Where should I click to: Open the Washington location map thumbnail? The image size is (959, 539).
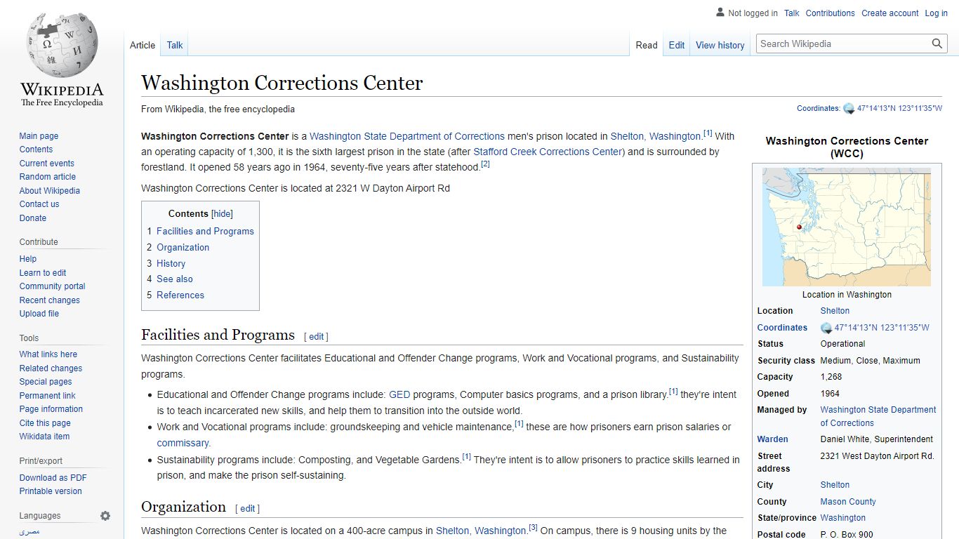(x=847, y=227)
